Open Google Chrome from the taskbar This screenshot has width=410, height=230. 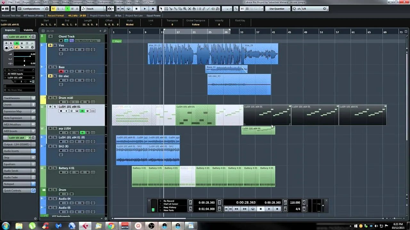(x=111, y=226)
